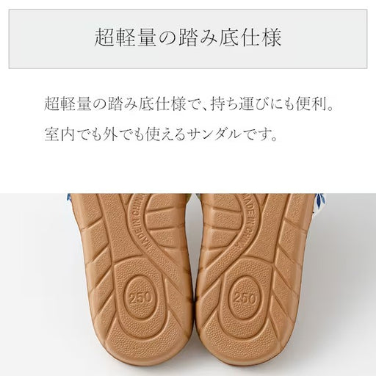Click the 超軽量の踏み底仕様 heading banner
Viewport: 376px width, 376px height.
pos(188,39)
